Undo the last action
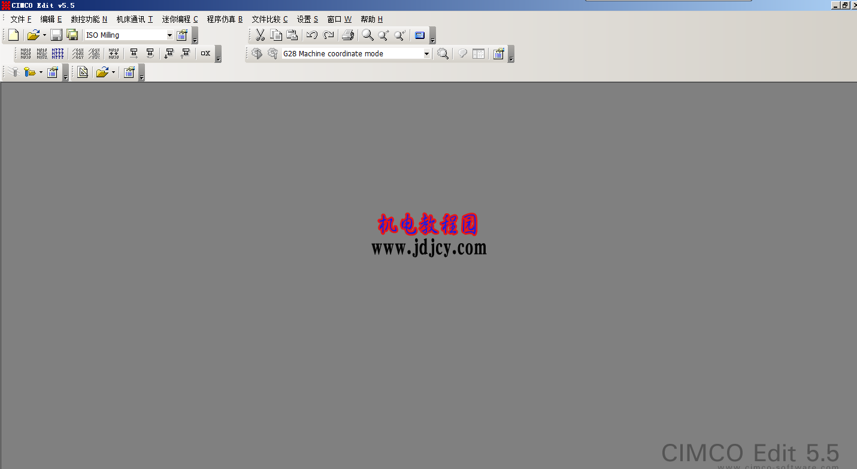This screenshot has height=469, width=857. 312,35
